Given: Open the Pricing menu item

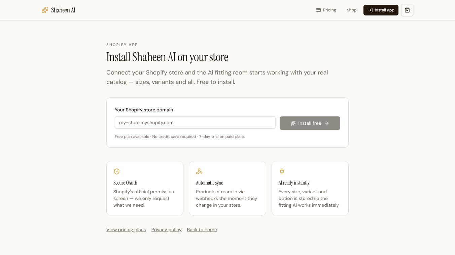Looking at the screenshot, I should click(326, 10).
